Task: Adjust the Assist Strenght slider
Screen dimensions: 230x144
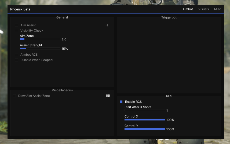Action: (40, 48)
